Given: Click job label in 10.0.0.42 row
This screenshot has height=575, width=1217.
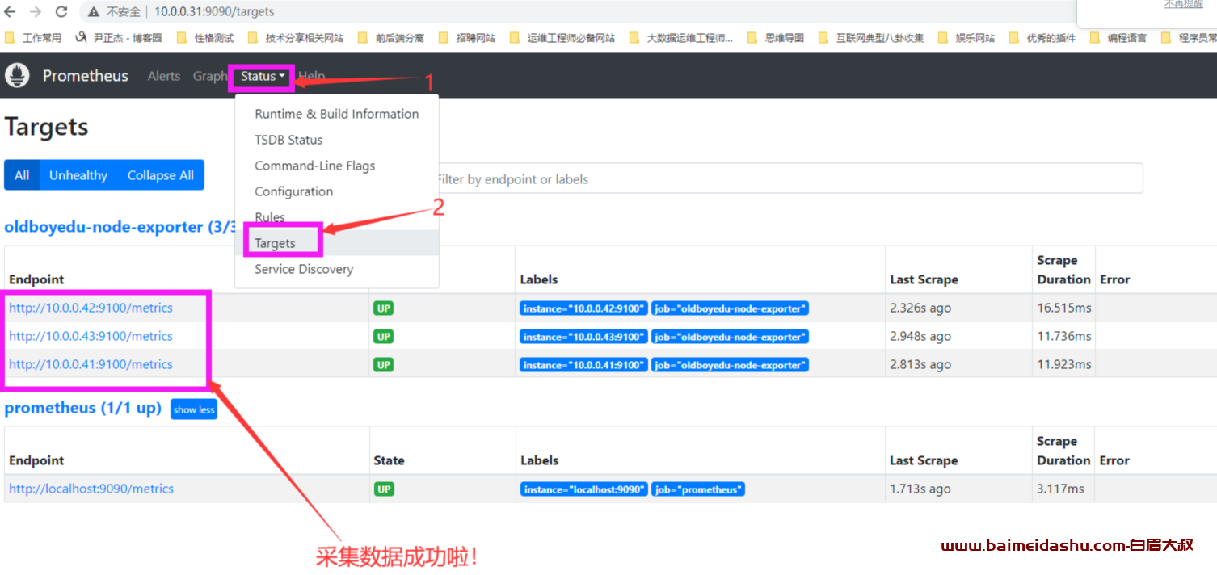Looking at the screenshot, I should [x=731, y=308].
